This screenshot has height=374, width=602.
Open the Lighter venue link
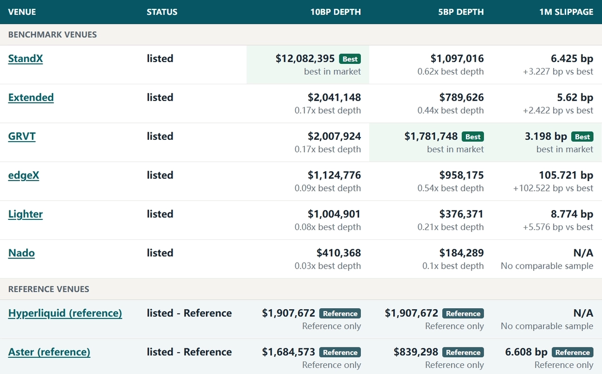click(26, 214)
